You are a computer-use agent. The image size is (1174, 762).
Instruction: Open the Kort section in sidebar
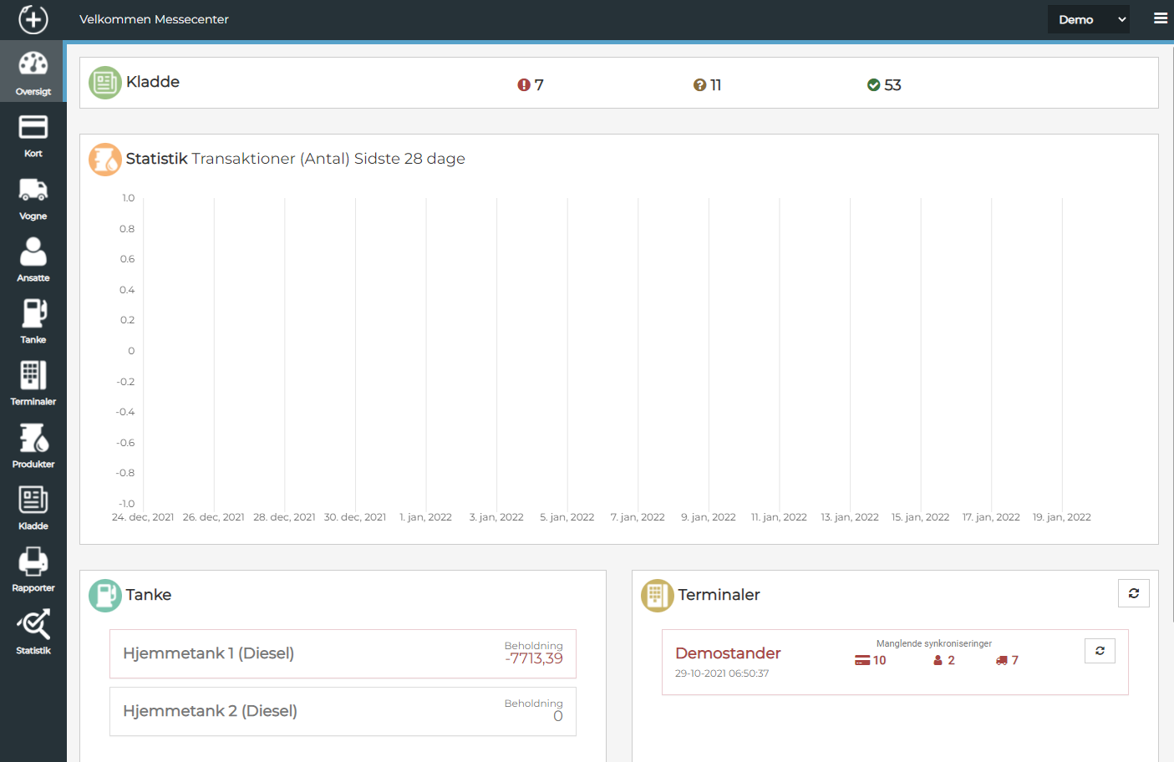33,135
